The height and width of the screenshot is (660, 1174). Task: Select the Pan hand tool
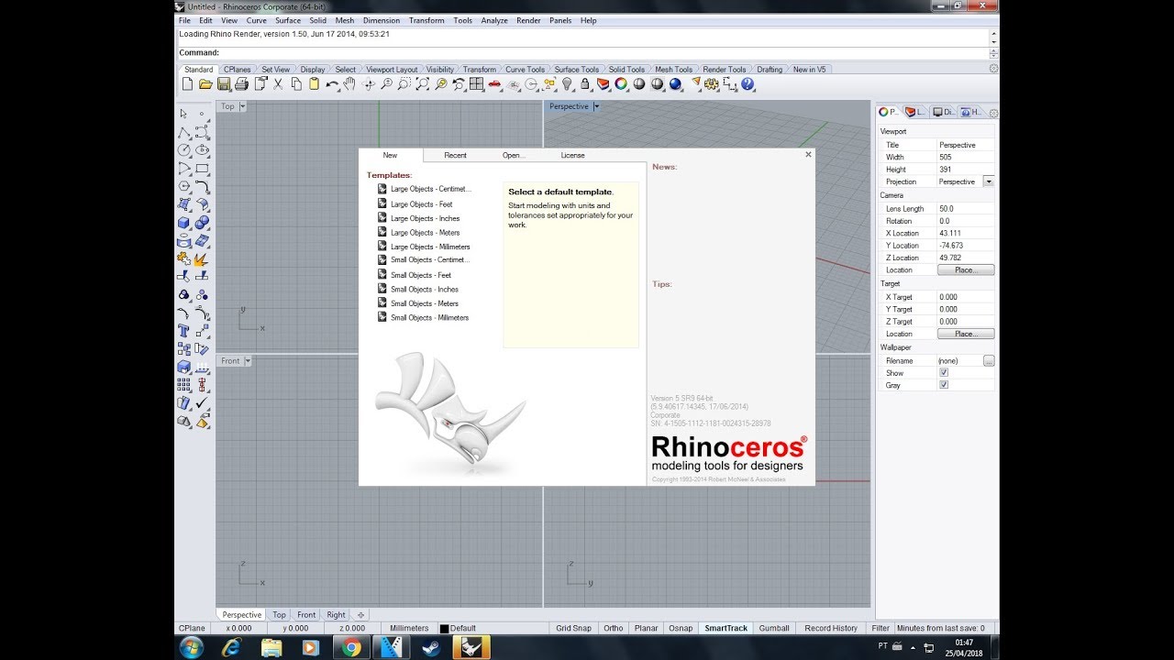[x=349, y=84]
